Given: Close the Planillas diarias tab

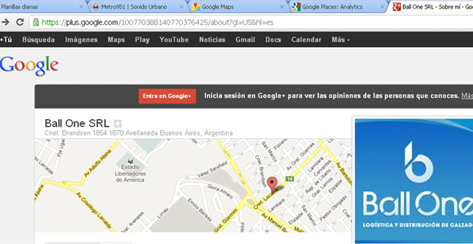Looking at the screenshot, I should tap(81, 7).
